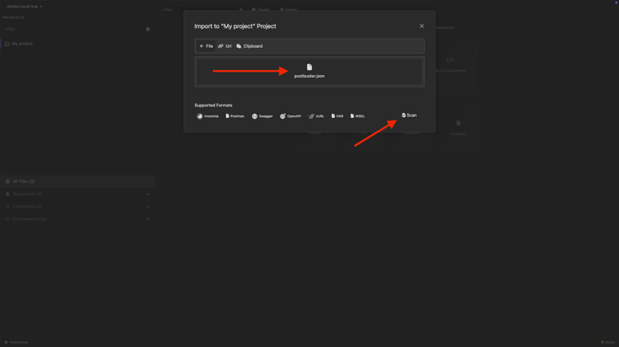619x347 pixels.
Task: Click the OpenAPI format logo icon
Action: pos(282,116)
